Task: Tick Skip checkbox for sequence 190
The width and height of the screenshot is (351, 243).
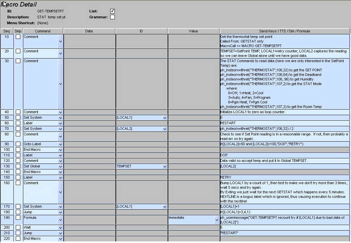Action: 18,217
